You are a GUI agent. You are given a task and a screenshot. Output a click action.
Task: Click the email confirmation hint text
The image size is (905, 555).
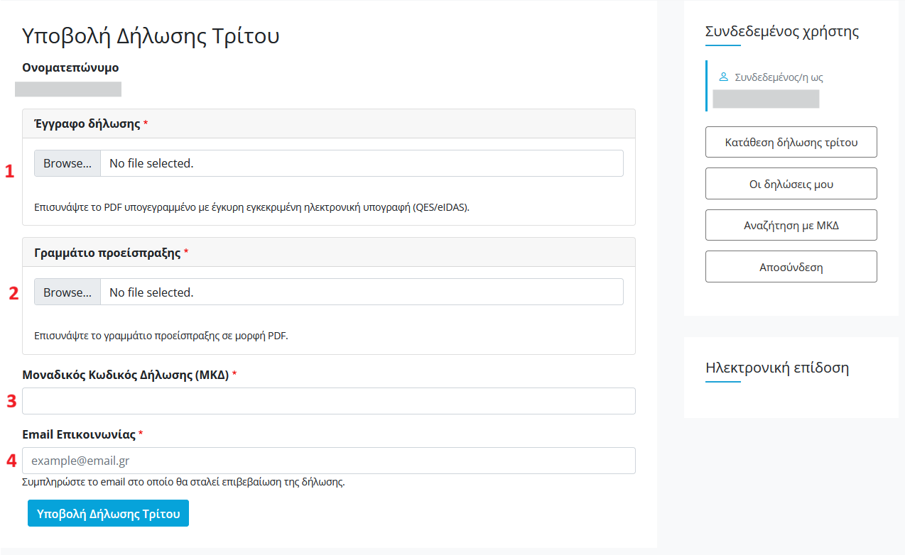(x=183, y=482)
